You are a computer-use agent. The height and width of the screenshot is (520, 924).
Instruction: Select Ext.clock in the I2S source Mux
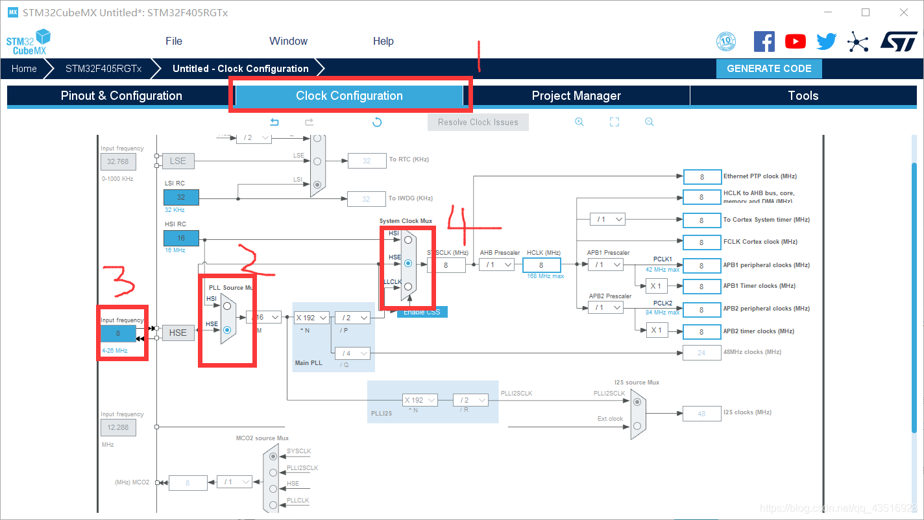click(637, 426)
